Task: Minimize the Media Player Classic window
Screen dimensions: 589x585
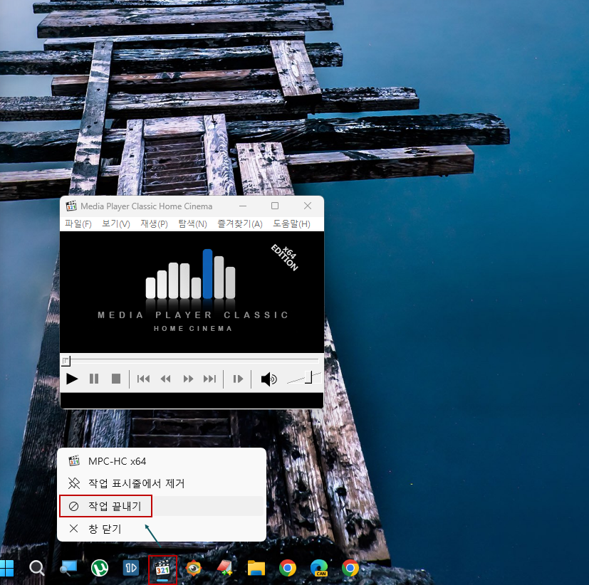Action: click(243, 206)
